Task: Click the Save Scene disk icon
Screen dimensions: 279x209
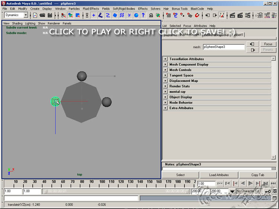Action: click(49, 15)
